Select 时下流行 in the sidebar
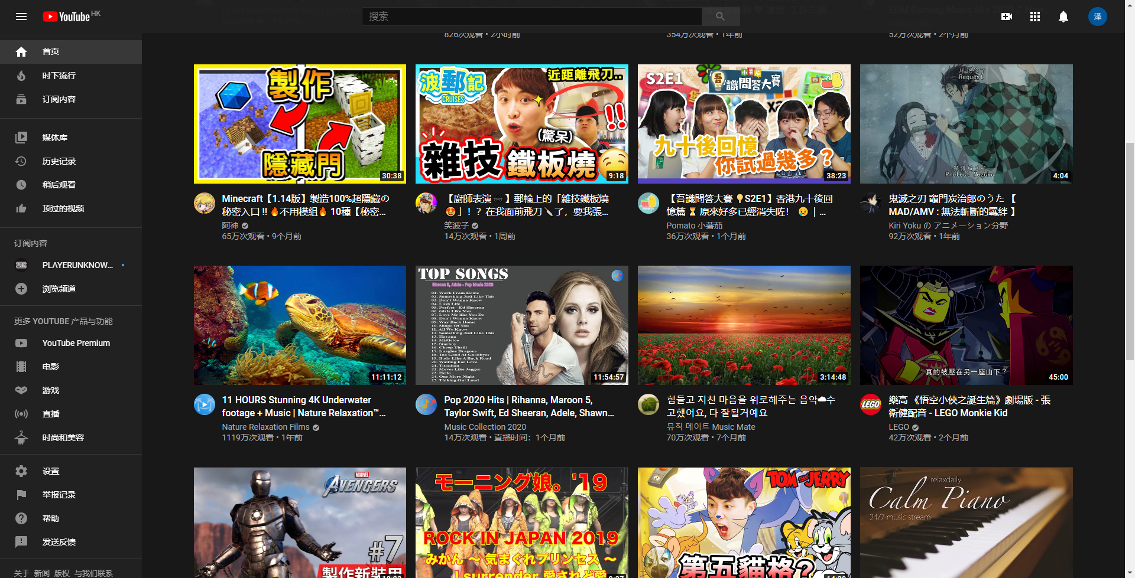 tap(71, 76)
